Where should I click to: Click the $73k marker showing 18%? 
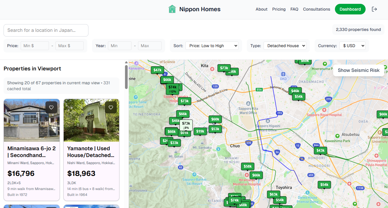(185, 124)
